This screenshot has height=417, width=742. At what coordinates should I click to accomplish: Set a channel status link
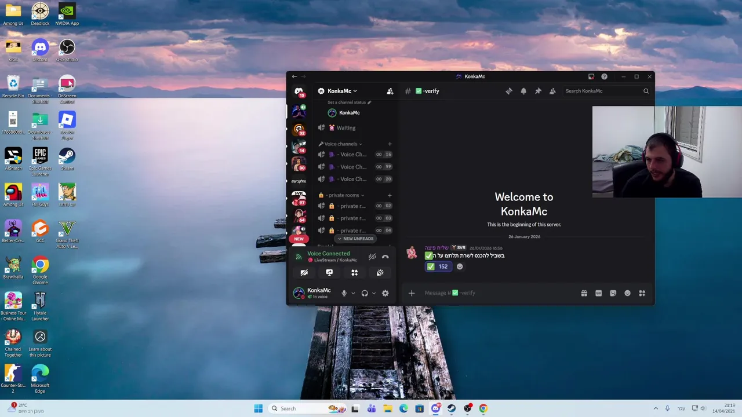coord(349,103)
